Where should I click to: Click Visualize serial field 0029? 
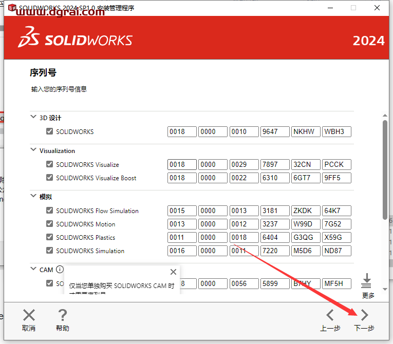coord(244,165)
